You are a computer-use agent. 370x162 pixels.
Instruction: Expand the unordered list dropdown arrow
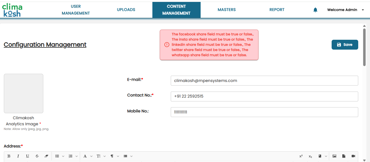(63, 156)
